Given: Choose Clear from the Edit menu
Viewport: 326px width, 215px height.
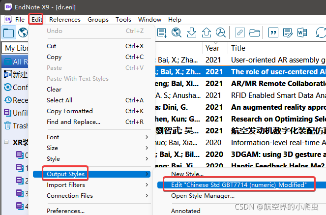Looking at the screenshot, I should pos(91,89).
